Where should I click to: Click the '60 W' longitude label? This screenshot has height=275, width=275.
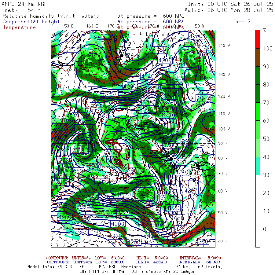click(223, 191)
